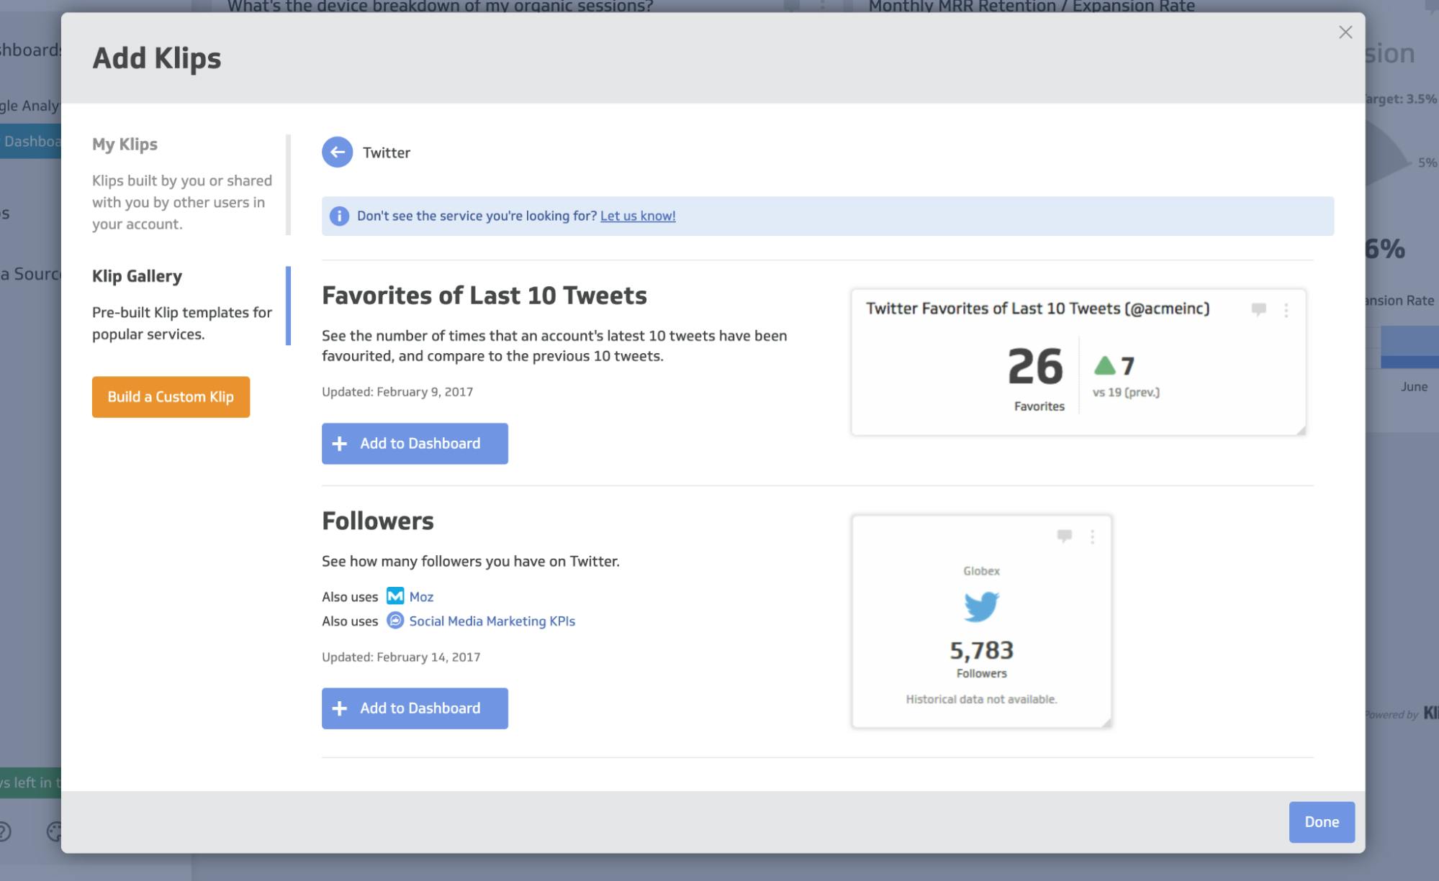Click the 'vs 19 (prev.)' comparison text

point(1127,393)
